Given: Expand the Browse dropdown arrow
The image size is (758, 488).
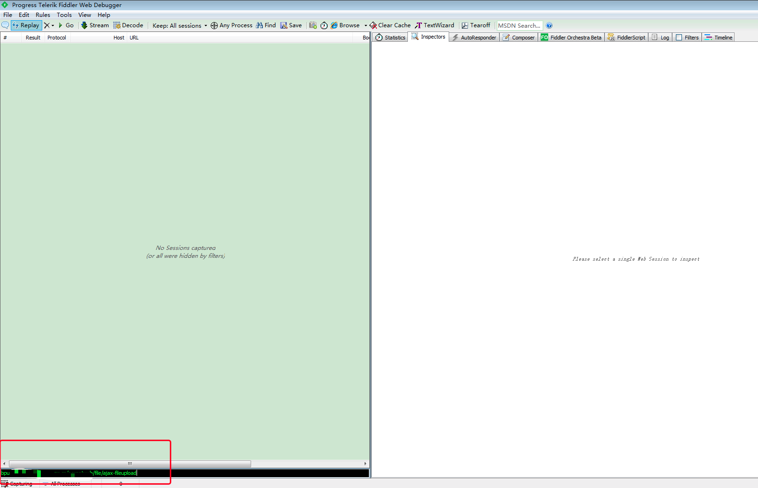Looking at the screenshot, I should [366, 25].
